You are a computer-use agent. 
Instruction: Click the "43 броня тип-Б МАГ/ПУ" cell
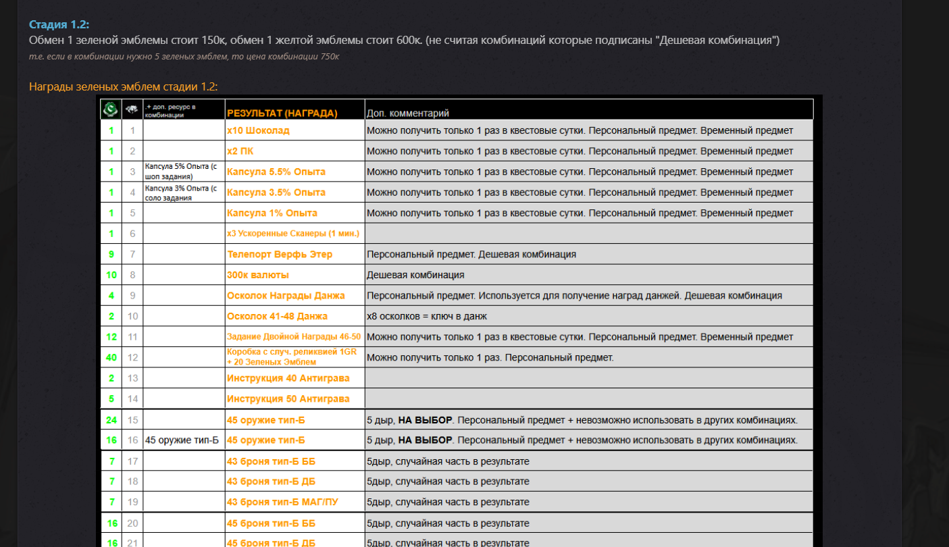[x=285, y=502]
